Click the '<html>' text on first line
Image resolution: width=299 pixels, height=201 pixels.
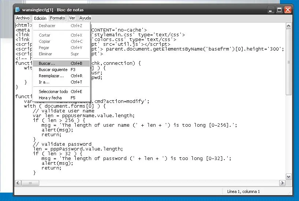click(x=24, y=25)
